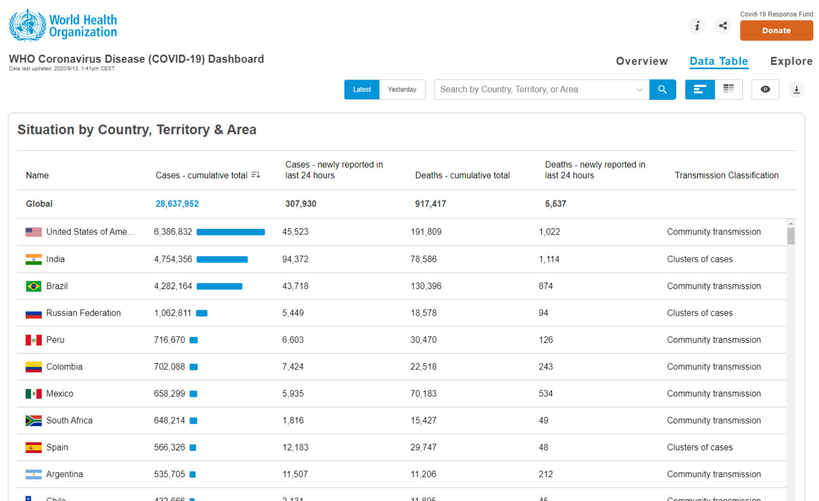
Task: Click the India flag icon
Action: pos(34,259)
